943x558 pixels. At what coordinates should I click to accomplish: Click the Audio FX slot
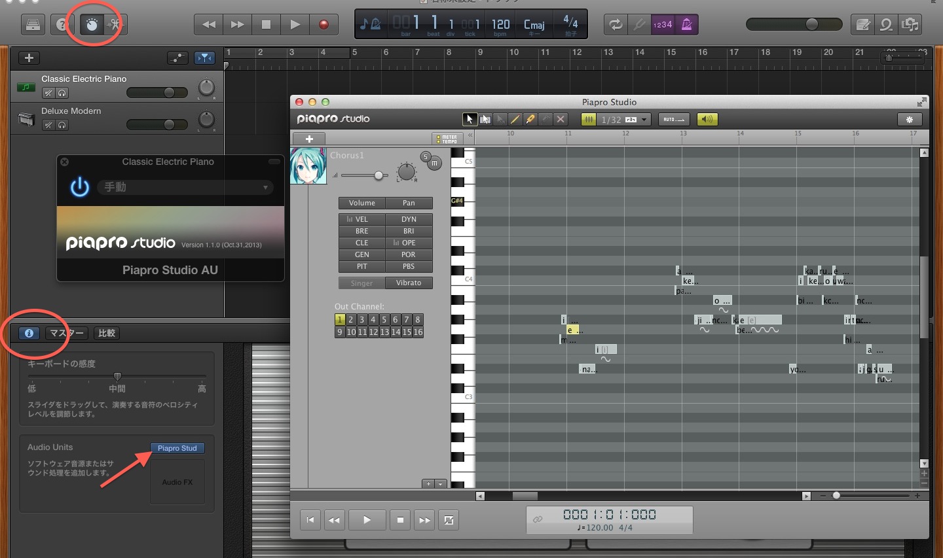pyautogui.click(x=177, y=482)
